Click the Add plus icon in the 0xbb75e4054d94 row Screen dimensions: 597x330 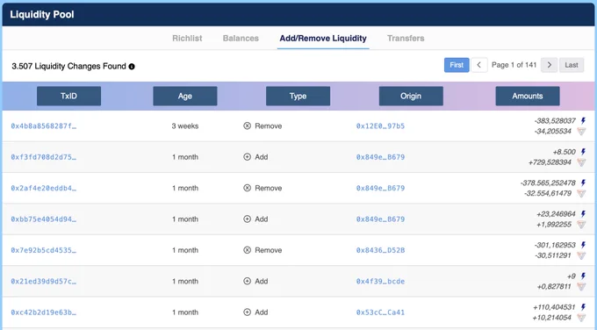(x=247, y=219)
